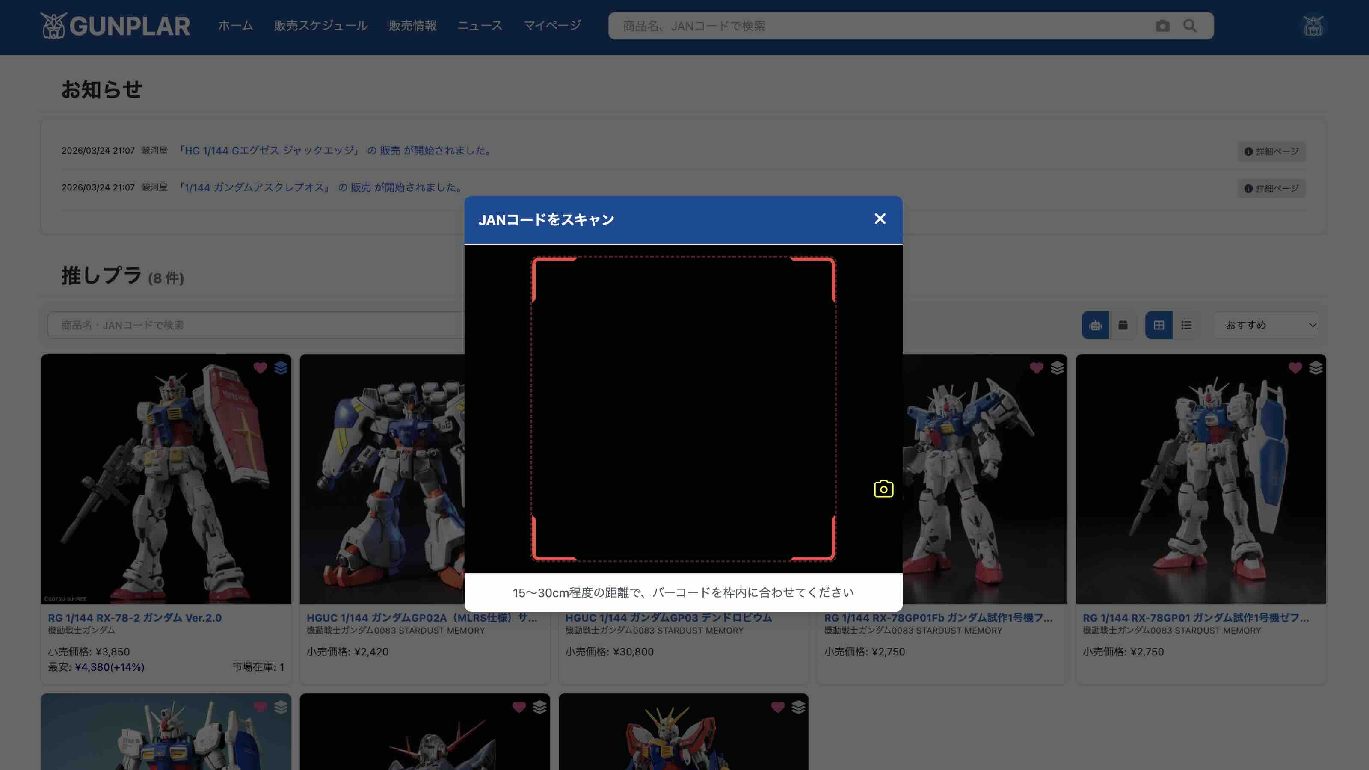Toggle heart on bottom-row second card

519,707
